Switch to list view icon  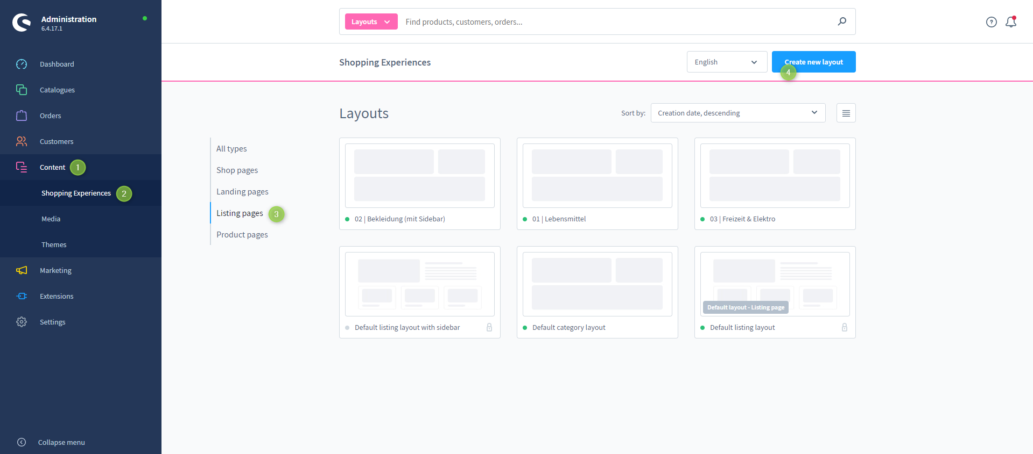click(846, 113)
